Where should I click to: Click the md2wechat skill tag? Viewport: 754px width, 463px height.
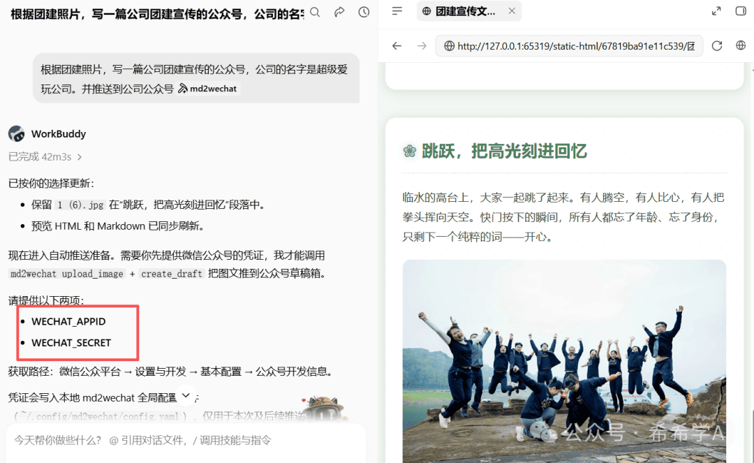click(x=207, y=89)
